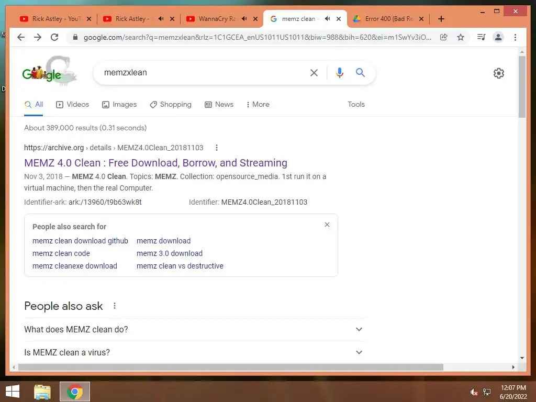Click the vertical scrollbar thumb
The height and width of the screenshot is (402, 536).
[x=522, y=86]
